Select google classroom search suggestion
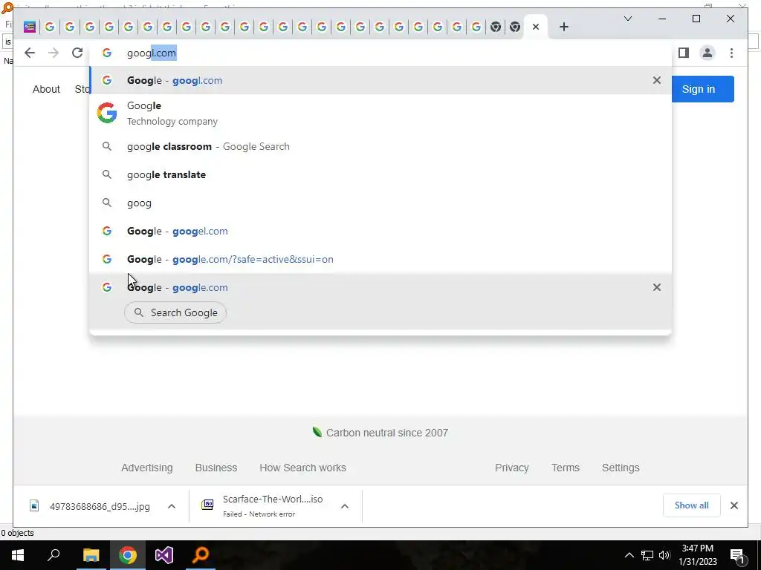The width and height of the screenshot is (761, 570). point(380,146)
